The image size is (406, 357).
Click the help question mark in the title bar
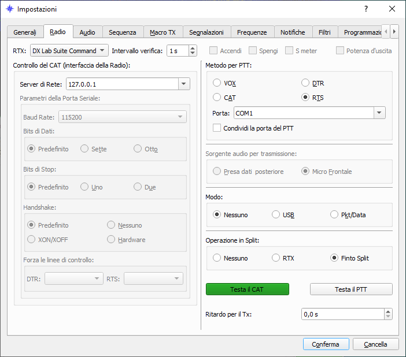click(x=366, y=9)
